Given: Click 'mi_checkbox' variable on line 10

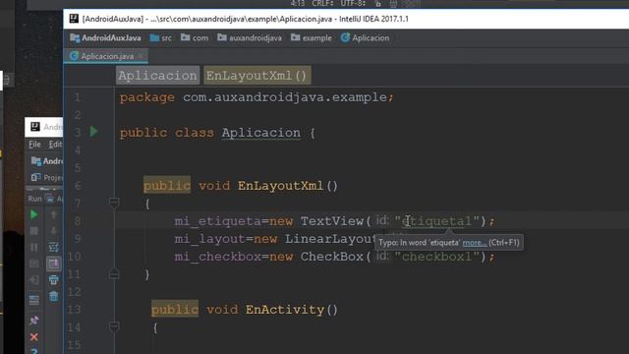Looking at the screenshot, I should pyautogui.click(x=218, y=257).
